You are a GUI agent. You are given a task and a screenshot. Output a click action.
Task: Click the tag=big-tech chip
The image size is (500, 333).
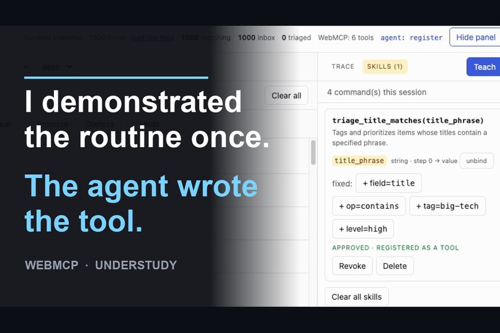447,206
